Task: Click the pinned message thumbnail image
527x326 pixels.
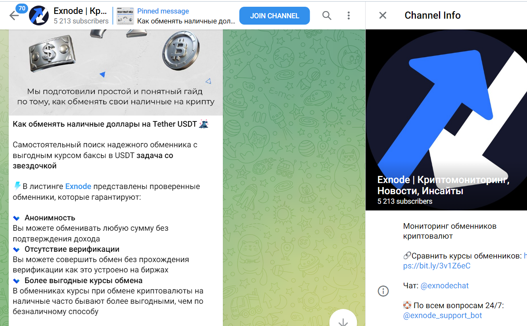Action: tap(125, 16)
